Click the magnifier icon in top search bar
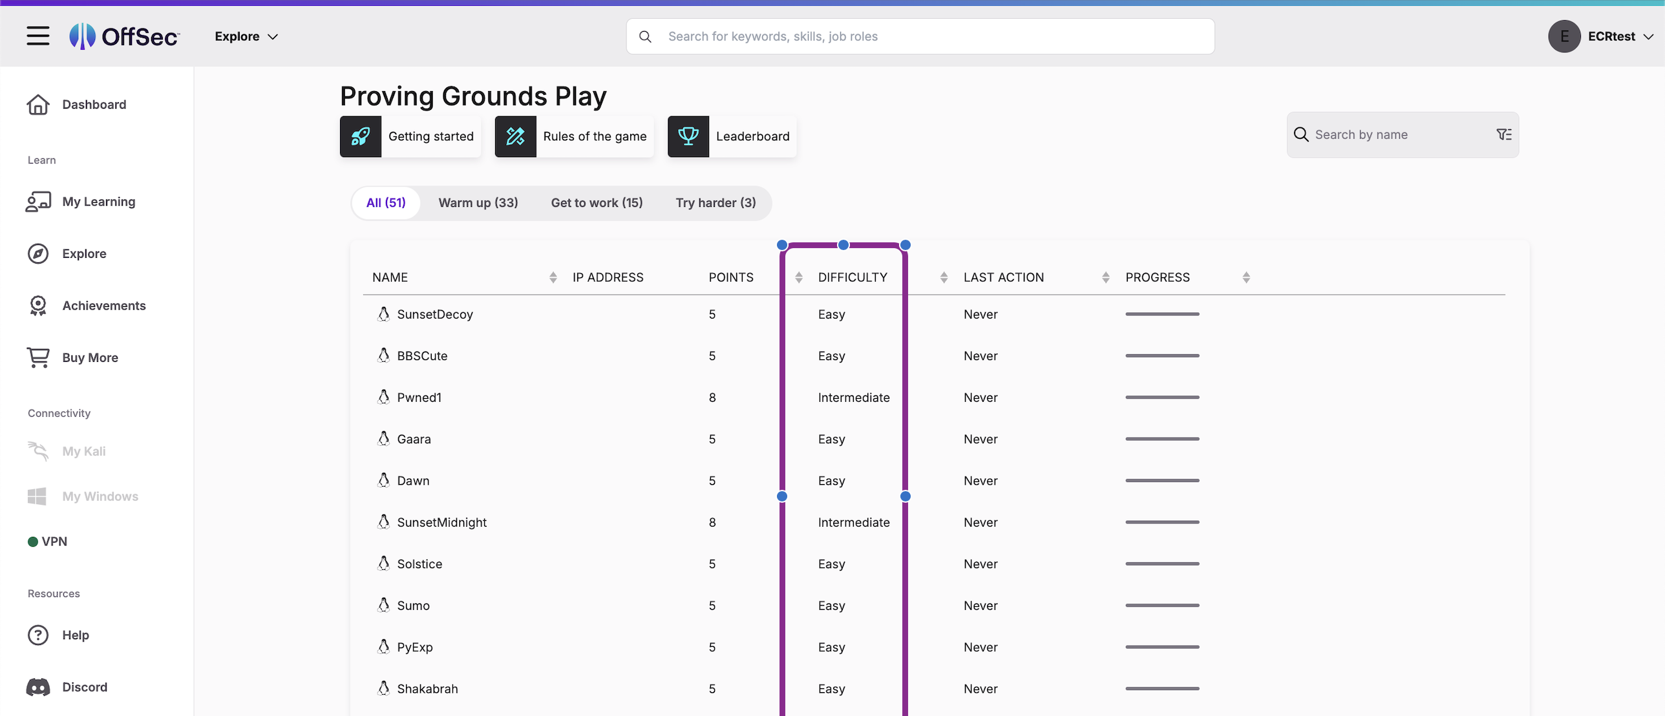1665x716 pixels. 645,36
